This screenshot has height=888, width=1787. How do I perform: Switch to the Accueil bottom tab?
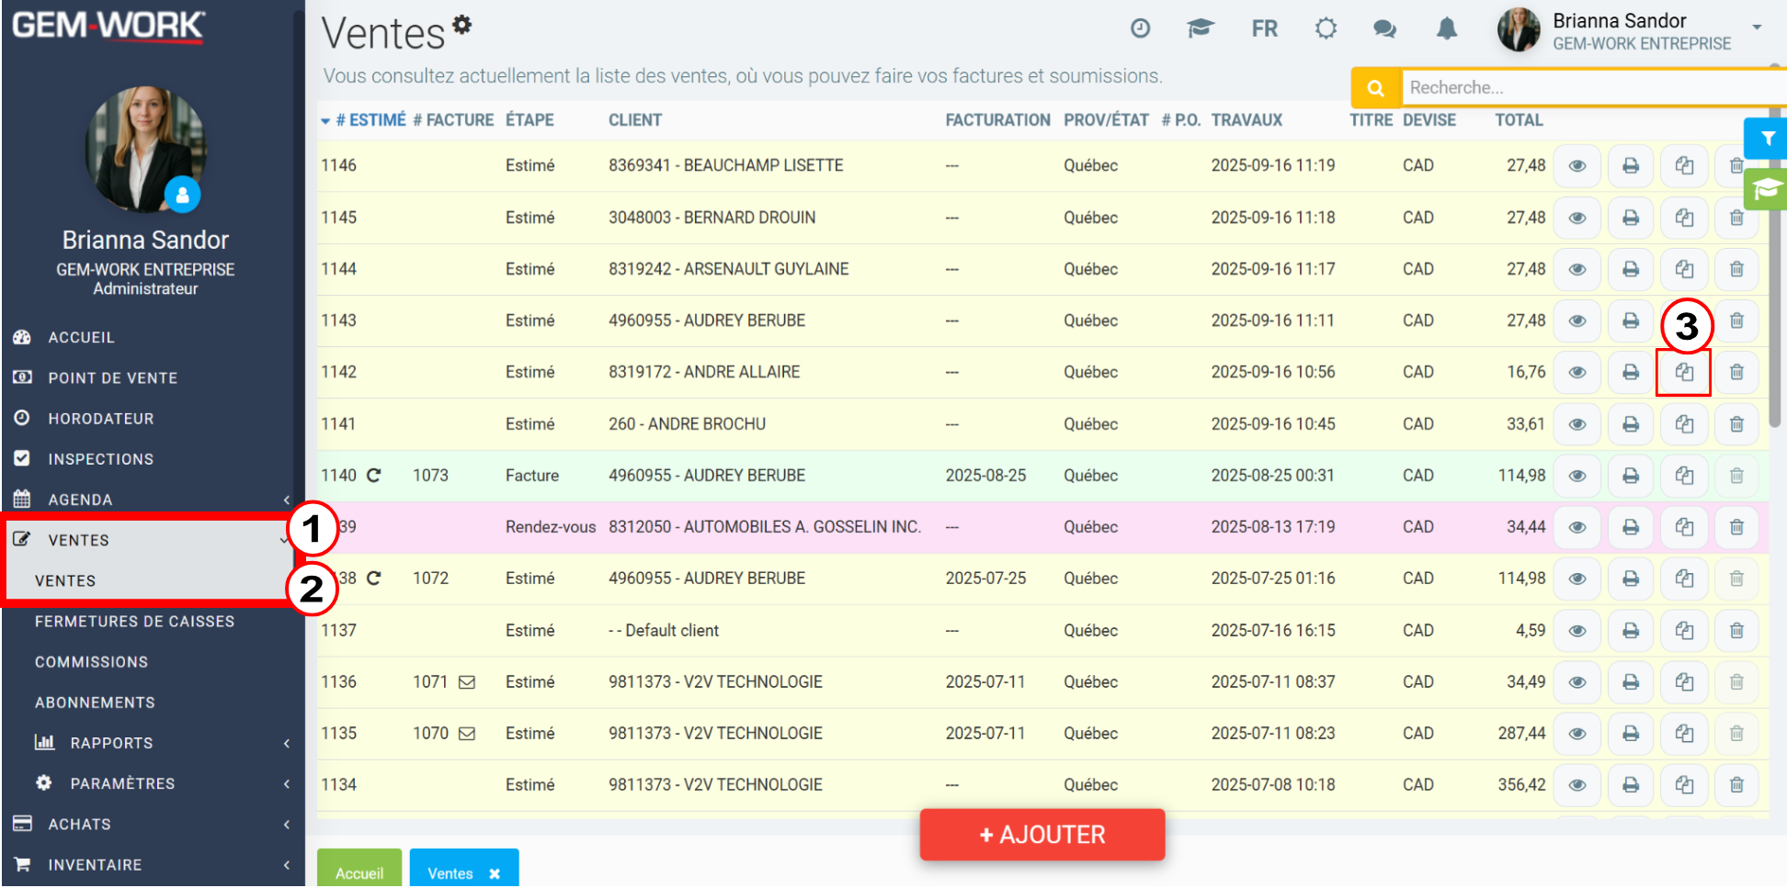[x=359, y=871]
